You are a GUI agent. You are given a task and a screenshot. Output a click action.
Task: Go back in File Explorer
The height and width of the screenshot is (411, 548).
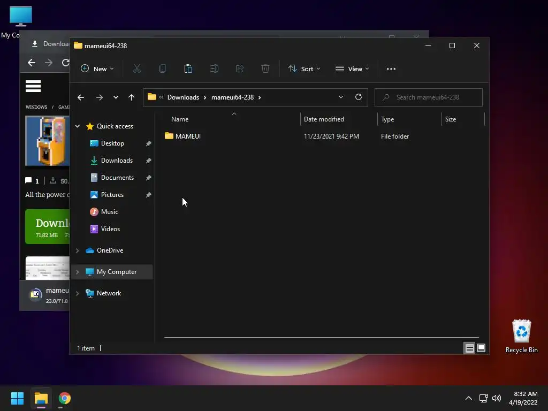tap(81, 97)
